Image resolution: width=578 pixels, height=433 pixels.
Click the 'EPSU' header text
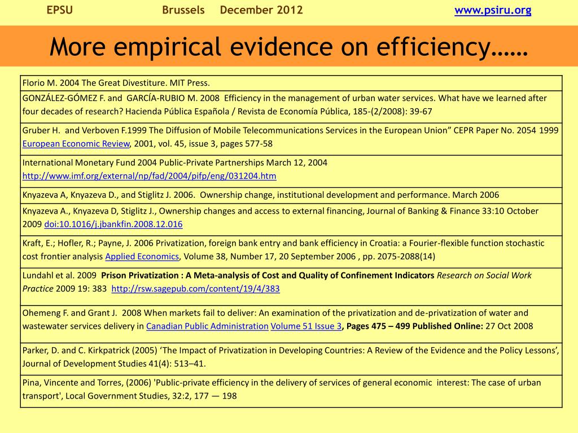(x=60, y=10)
